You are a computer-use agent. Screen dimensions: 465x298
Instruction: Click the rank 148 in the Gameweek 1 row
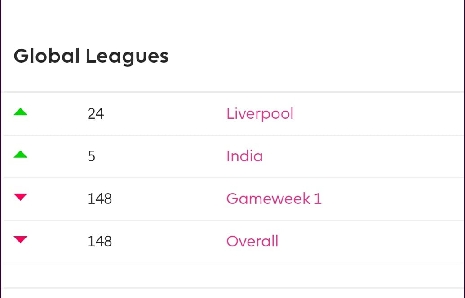click(99, 199)
